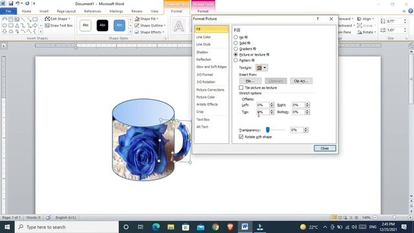This screenshot has width=414, height=233.
Task: Click the proofing check icon in status bar
Action: point(49,217)
